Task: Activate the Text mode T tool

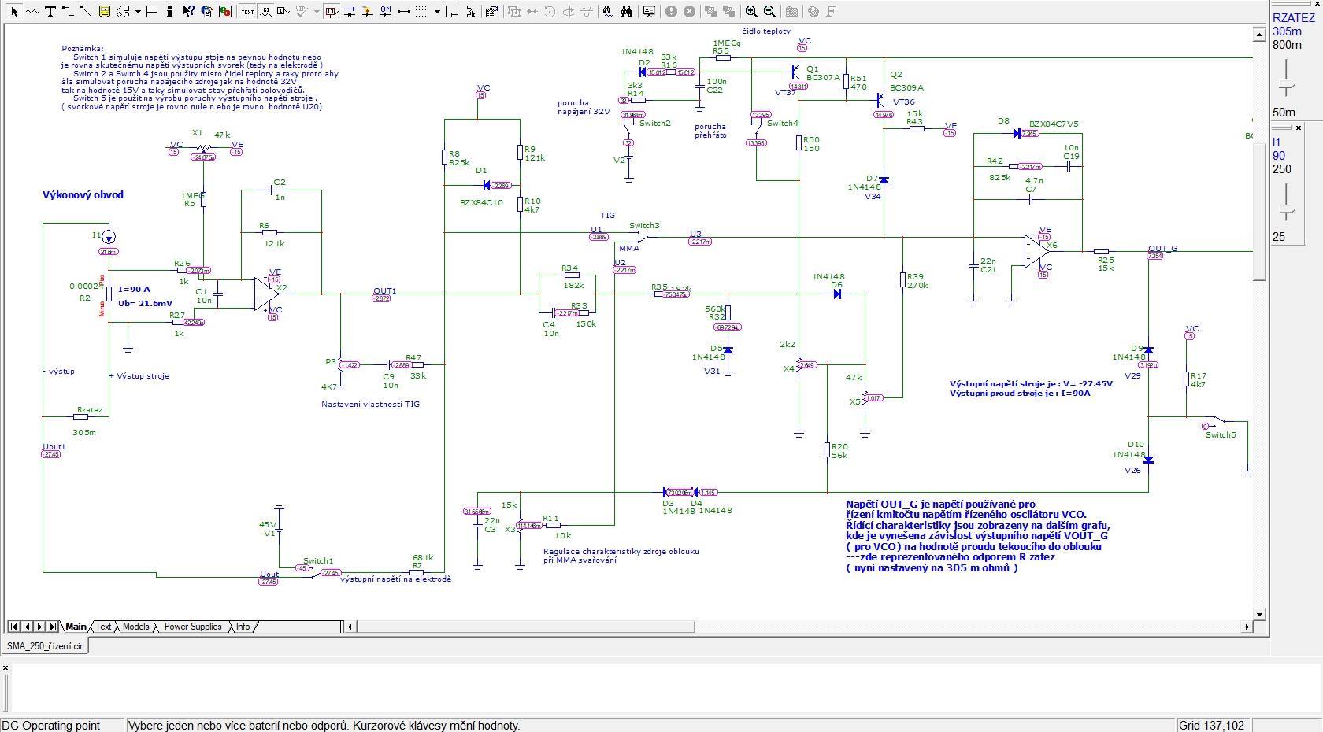Action: click(50, 12)
